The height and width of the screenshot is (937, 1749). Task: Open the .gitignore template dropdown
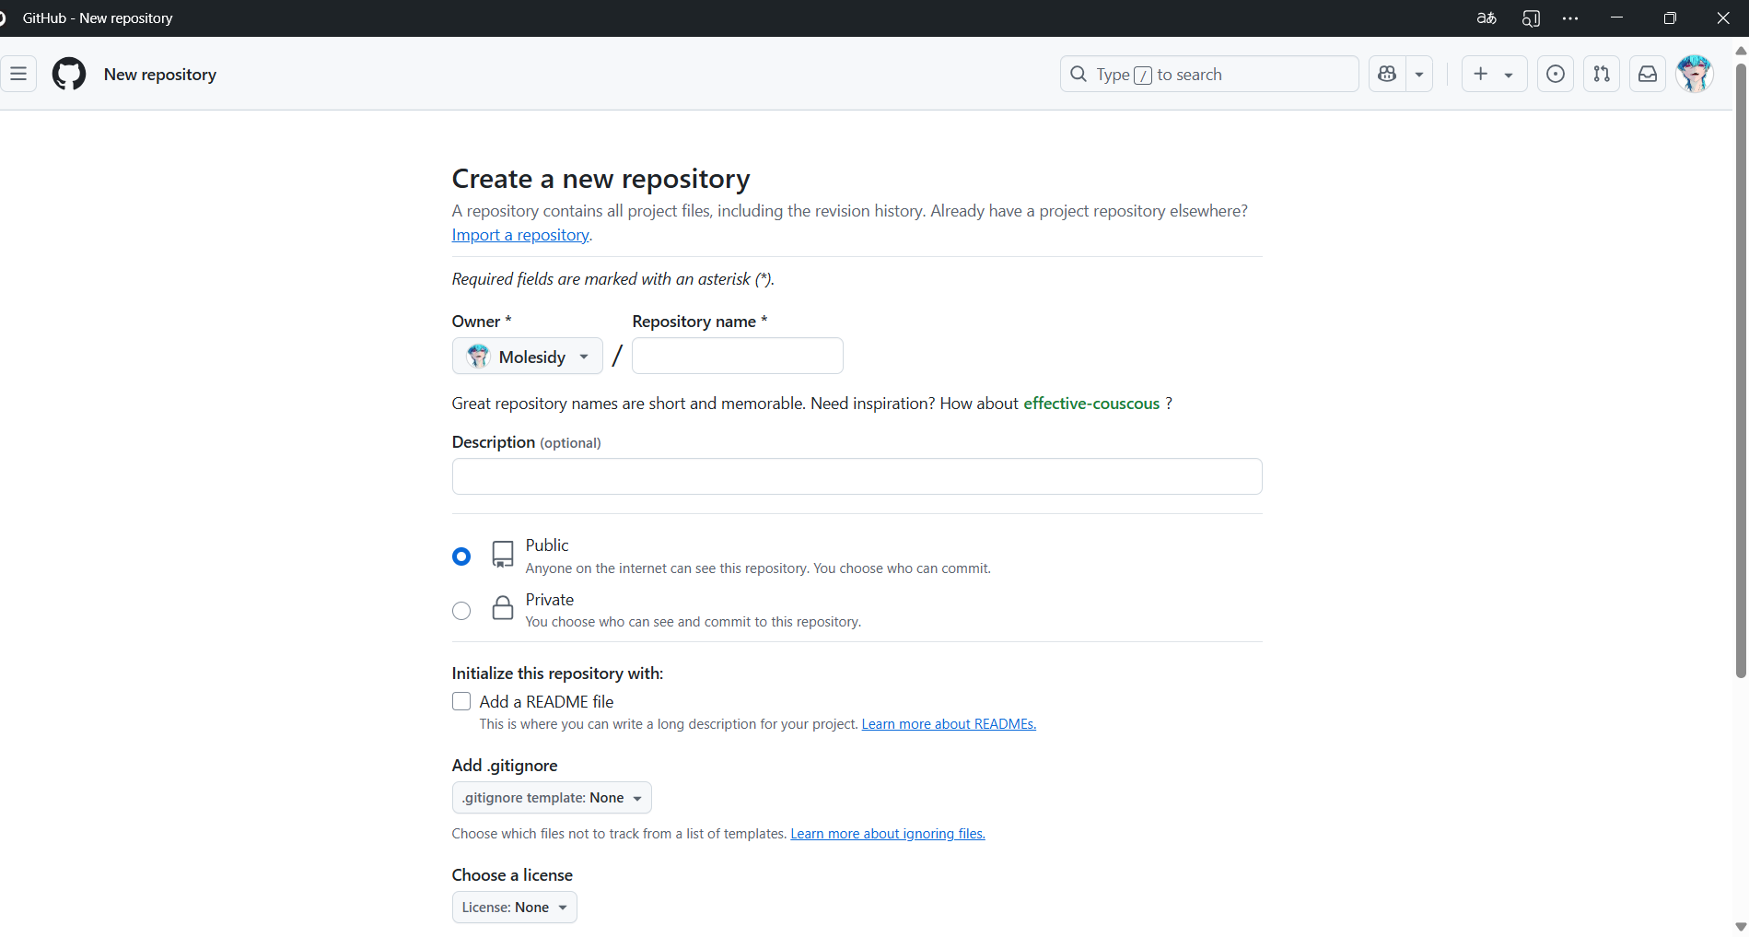[552, 798]
